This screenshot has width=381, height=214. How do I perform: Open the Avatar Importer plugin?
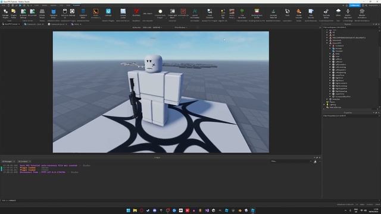click(299, 13)
